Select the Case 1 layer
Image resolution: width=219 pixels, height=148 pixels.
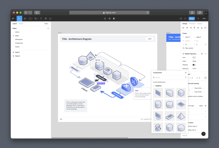tap(18, 52)
